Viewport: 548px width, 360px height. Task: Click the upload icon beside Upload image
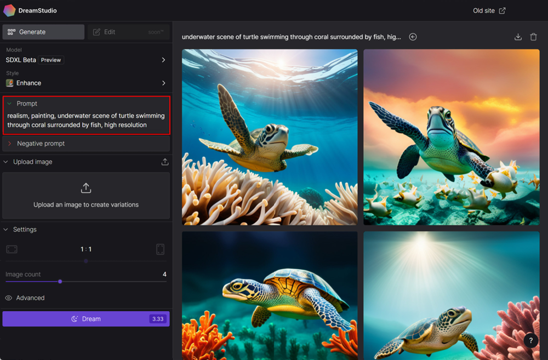[165, 162]
